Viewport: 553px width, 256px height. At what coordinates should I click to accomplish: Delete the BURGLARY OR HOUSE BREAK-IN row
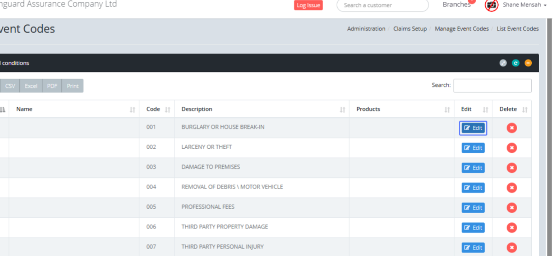(x=512, y=128)
